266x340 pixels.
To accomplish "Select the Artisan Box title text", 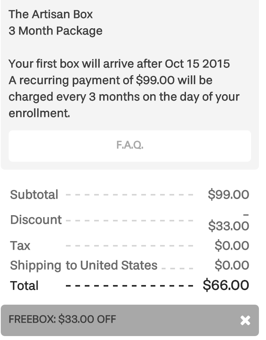I will point(51,14).
